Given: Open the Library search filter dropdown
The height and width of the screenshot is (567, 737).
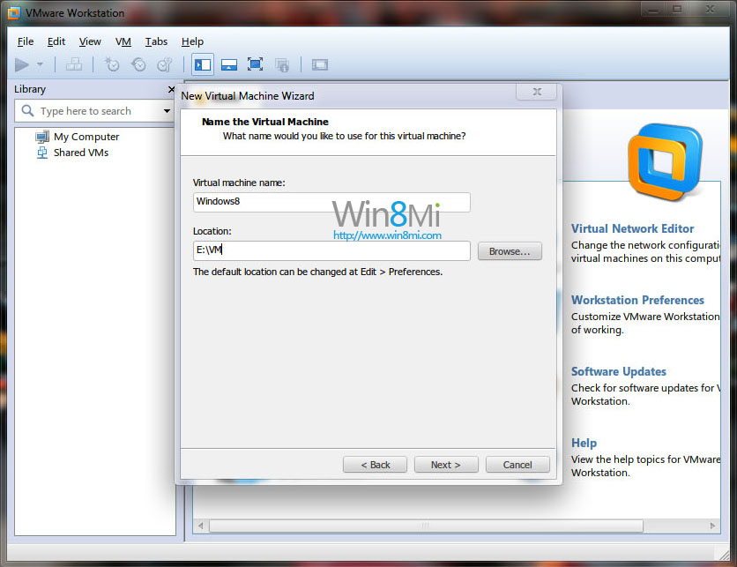Looking at the screenshot, I should [167, 111].
